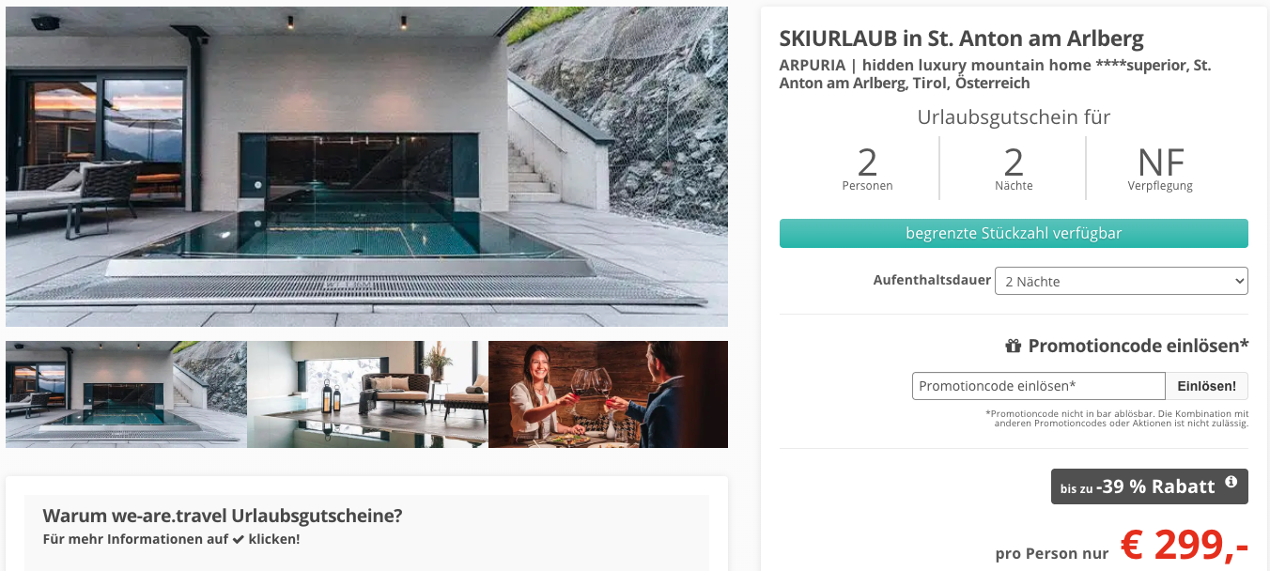Click the gift icon beside Promotioncode einlösen
This screenshot has height=571, width=1270.
(1013, 347)
